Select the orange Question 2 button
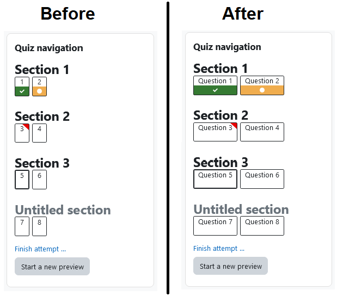 coord(262,85)
